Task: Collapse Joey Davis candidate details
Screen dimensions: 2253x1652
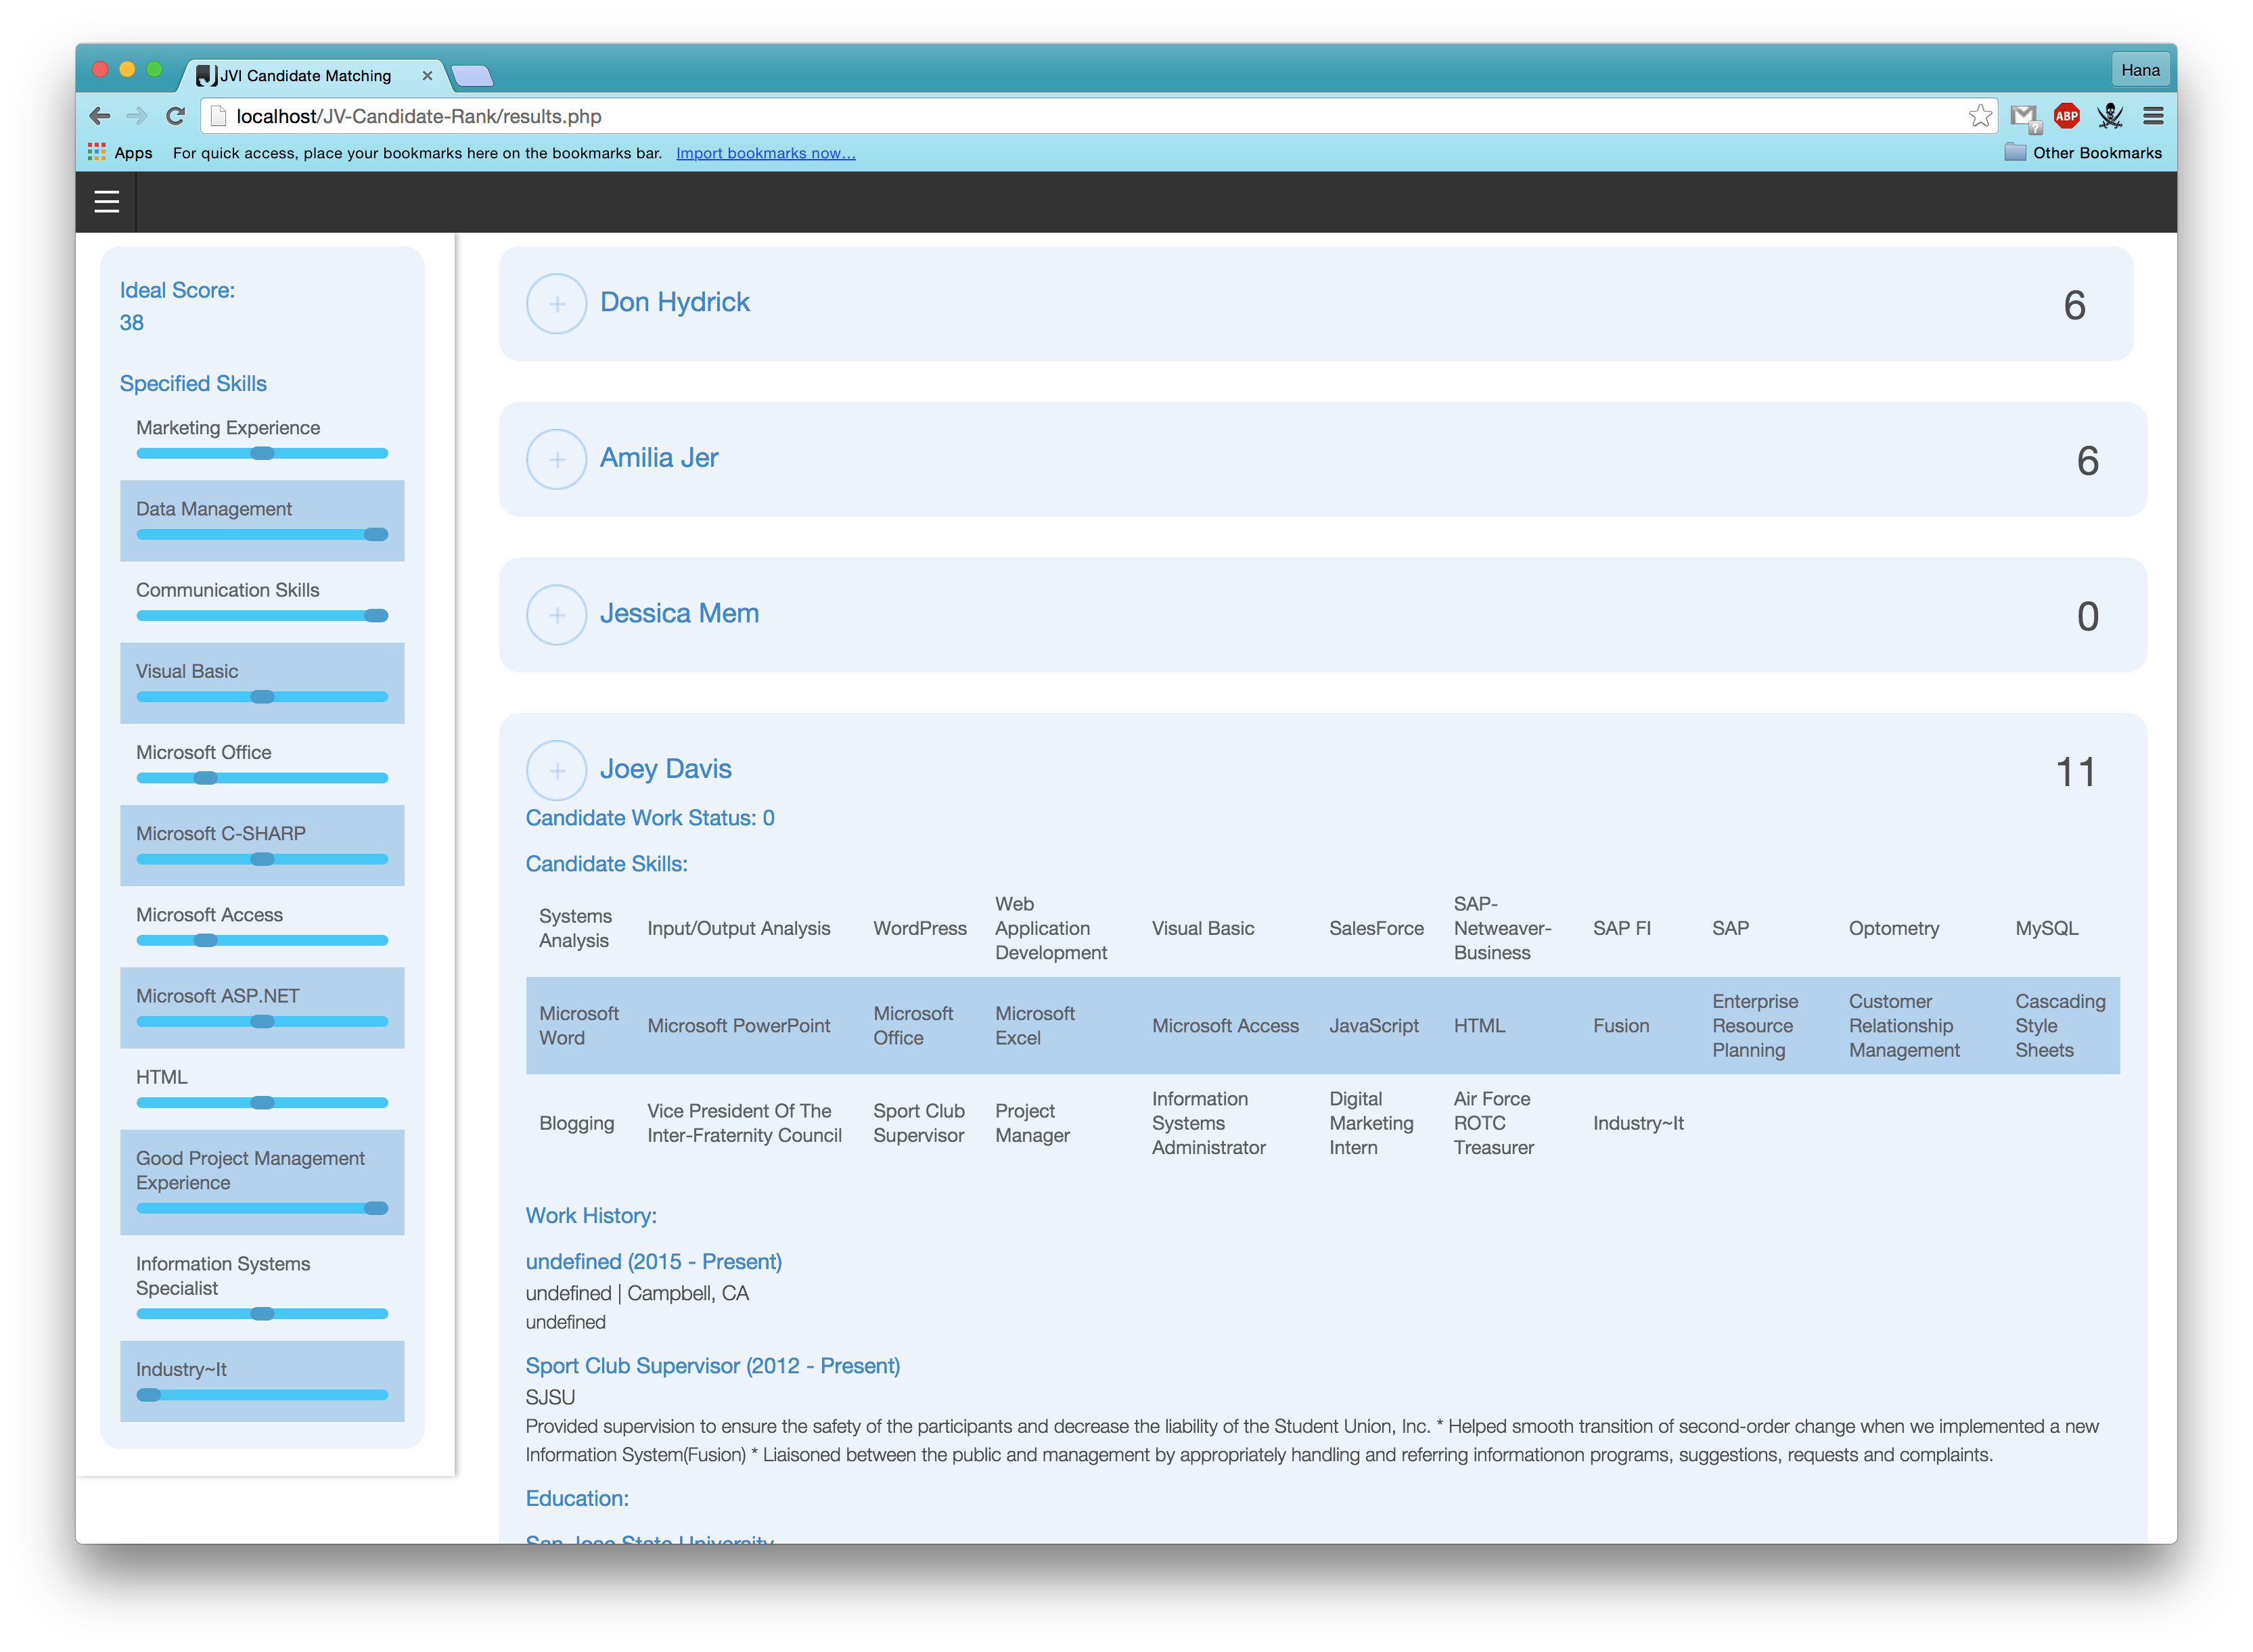Action: coord(557,770)
